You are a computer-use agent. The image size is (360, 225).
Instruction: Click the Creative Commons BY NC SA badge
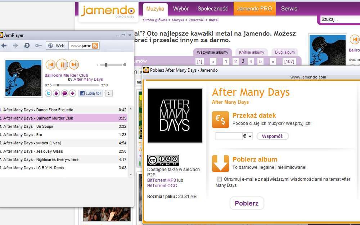point(163,161)
